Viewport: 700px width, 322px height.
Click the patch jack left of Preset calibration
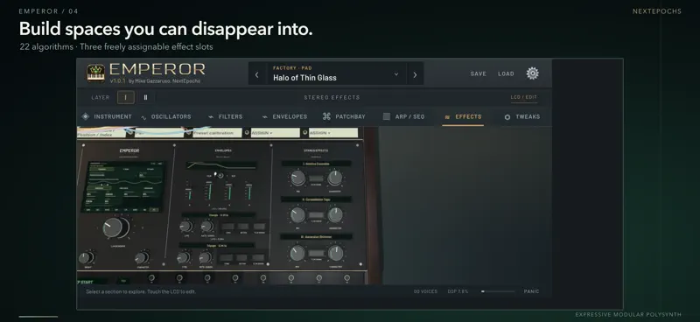[188, 132]
